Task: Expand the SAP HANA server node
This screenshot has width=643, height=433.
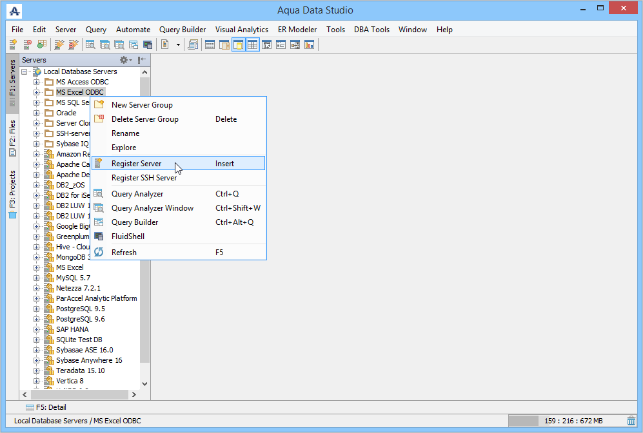Action: 37,329
